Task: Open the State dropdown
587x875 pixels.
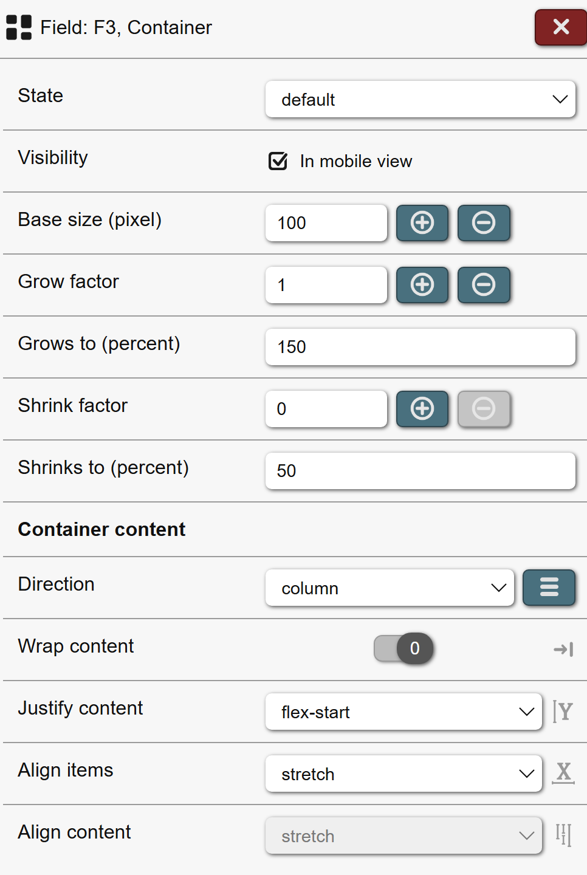Action: click(x=420, y=99)
